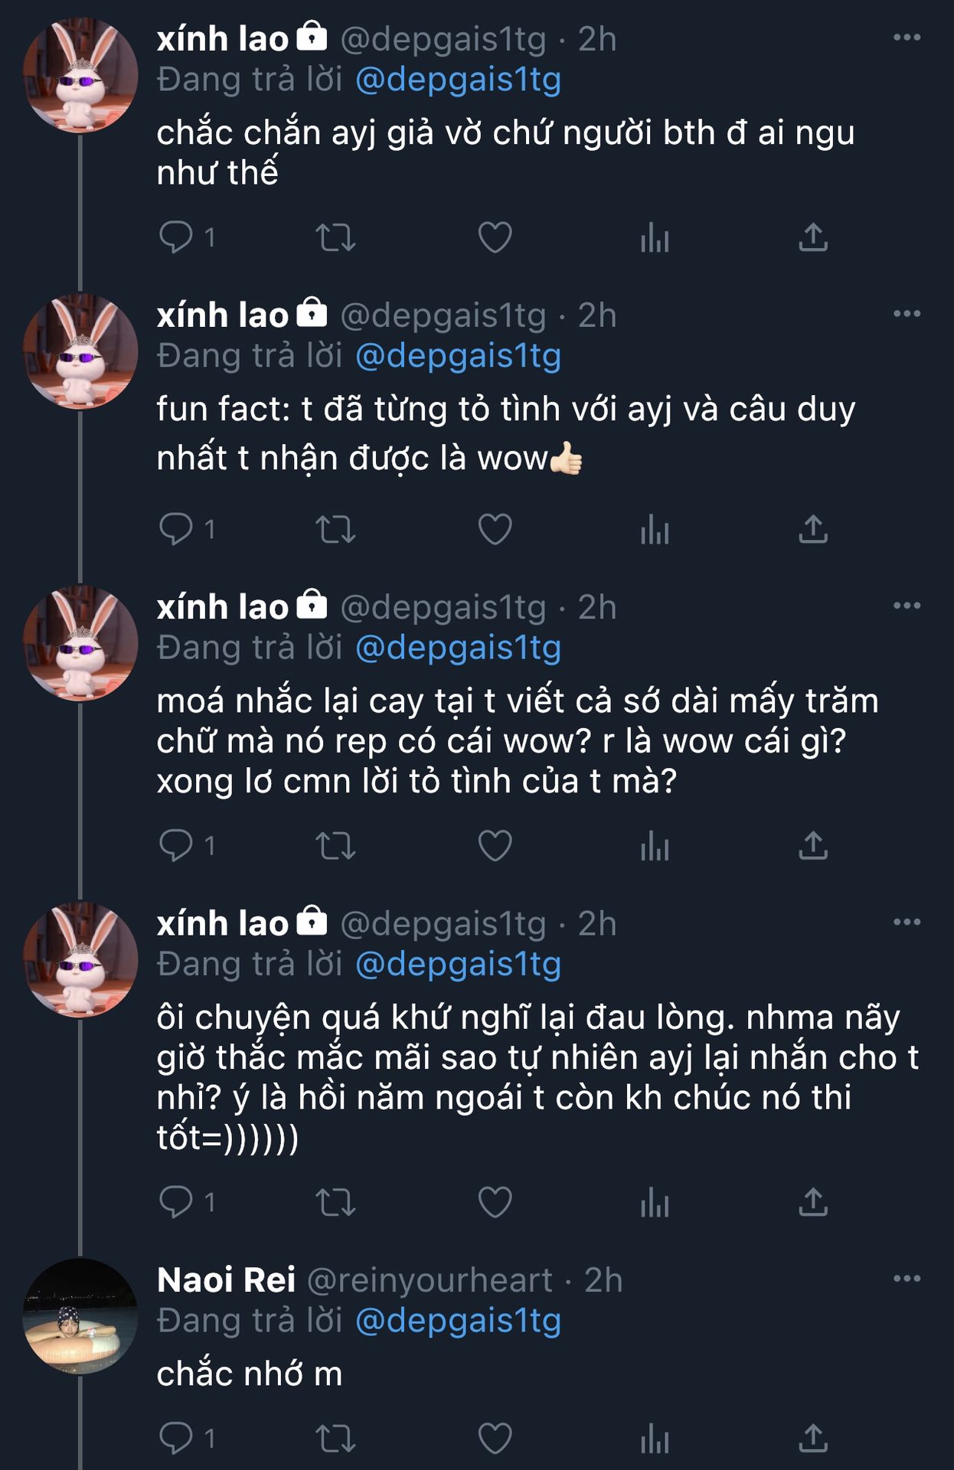954x1470 pixels.
Task: Open more options on the 'fun fact' tweet
Action: tap(907, 314)
